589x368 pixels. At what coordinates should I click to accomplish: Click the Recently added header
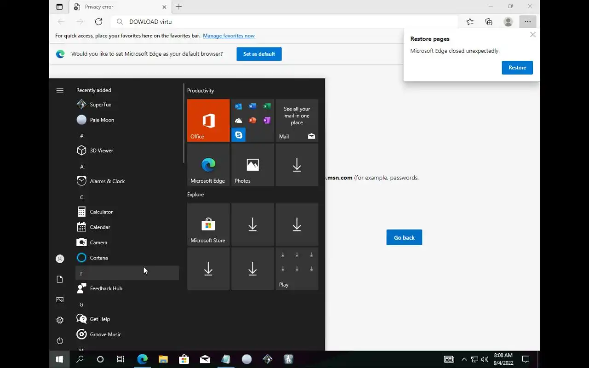pos(94,90)
